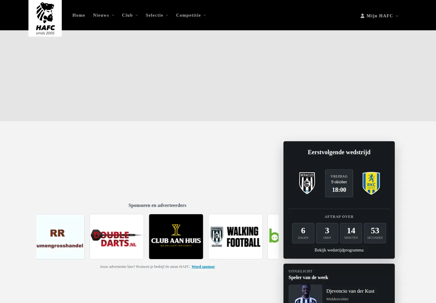Viewport: 436px width, 303px height.
Task: Click the Word sponsor link
Action: click(203, 267)
